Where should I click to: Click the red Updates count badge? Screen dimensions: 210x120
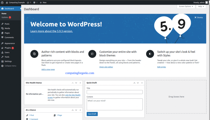(x=10, y=17)
